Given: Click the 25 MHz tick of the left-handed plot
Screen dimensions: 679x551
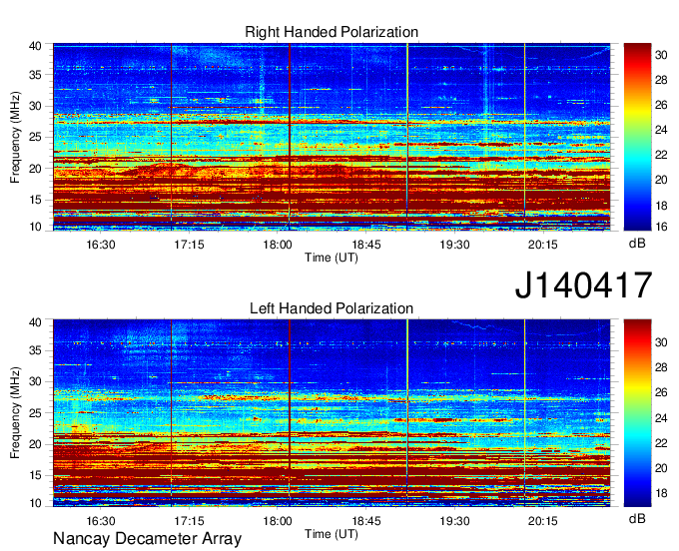Looking at the screenshot, I should point(35,413).
